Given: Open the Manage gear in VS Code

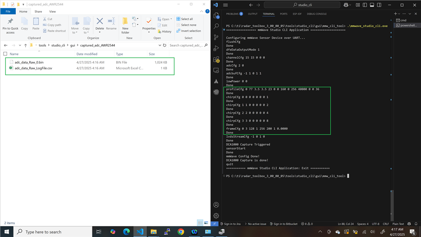Looking at the screenshot, I should click(216, 216).
